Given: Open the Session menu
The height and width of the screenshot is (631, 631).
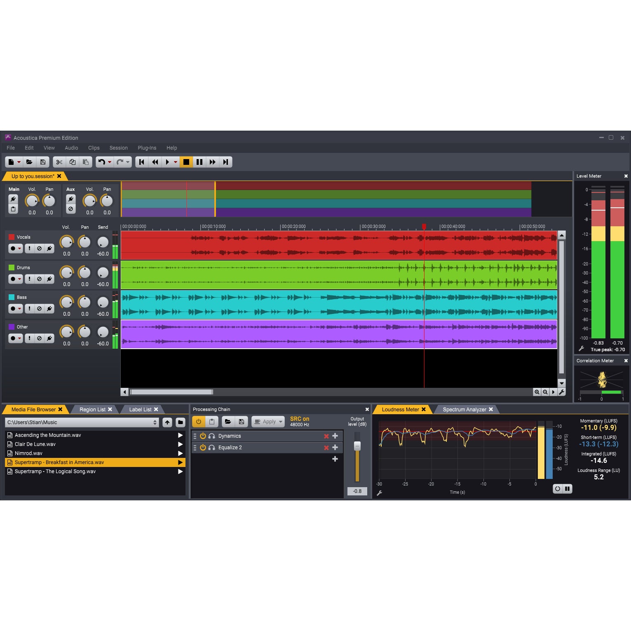Looking at the screenshot, I should pyautogui.click(x=119, y=148).
